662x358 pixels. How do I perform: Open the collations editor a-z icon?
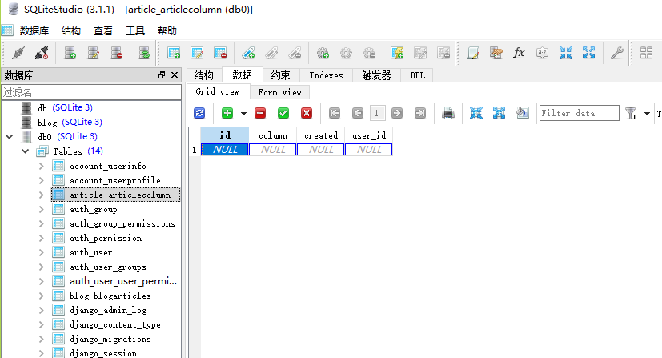542,53
